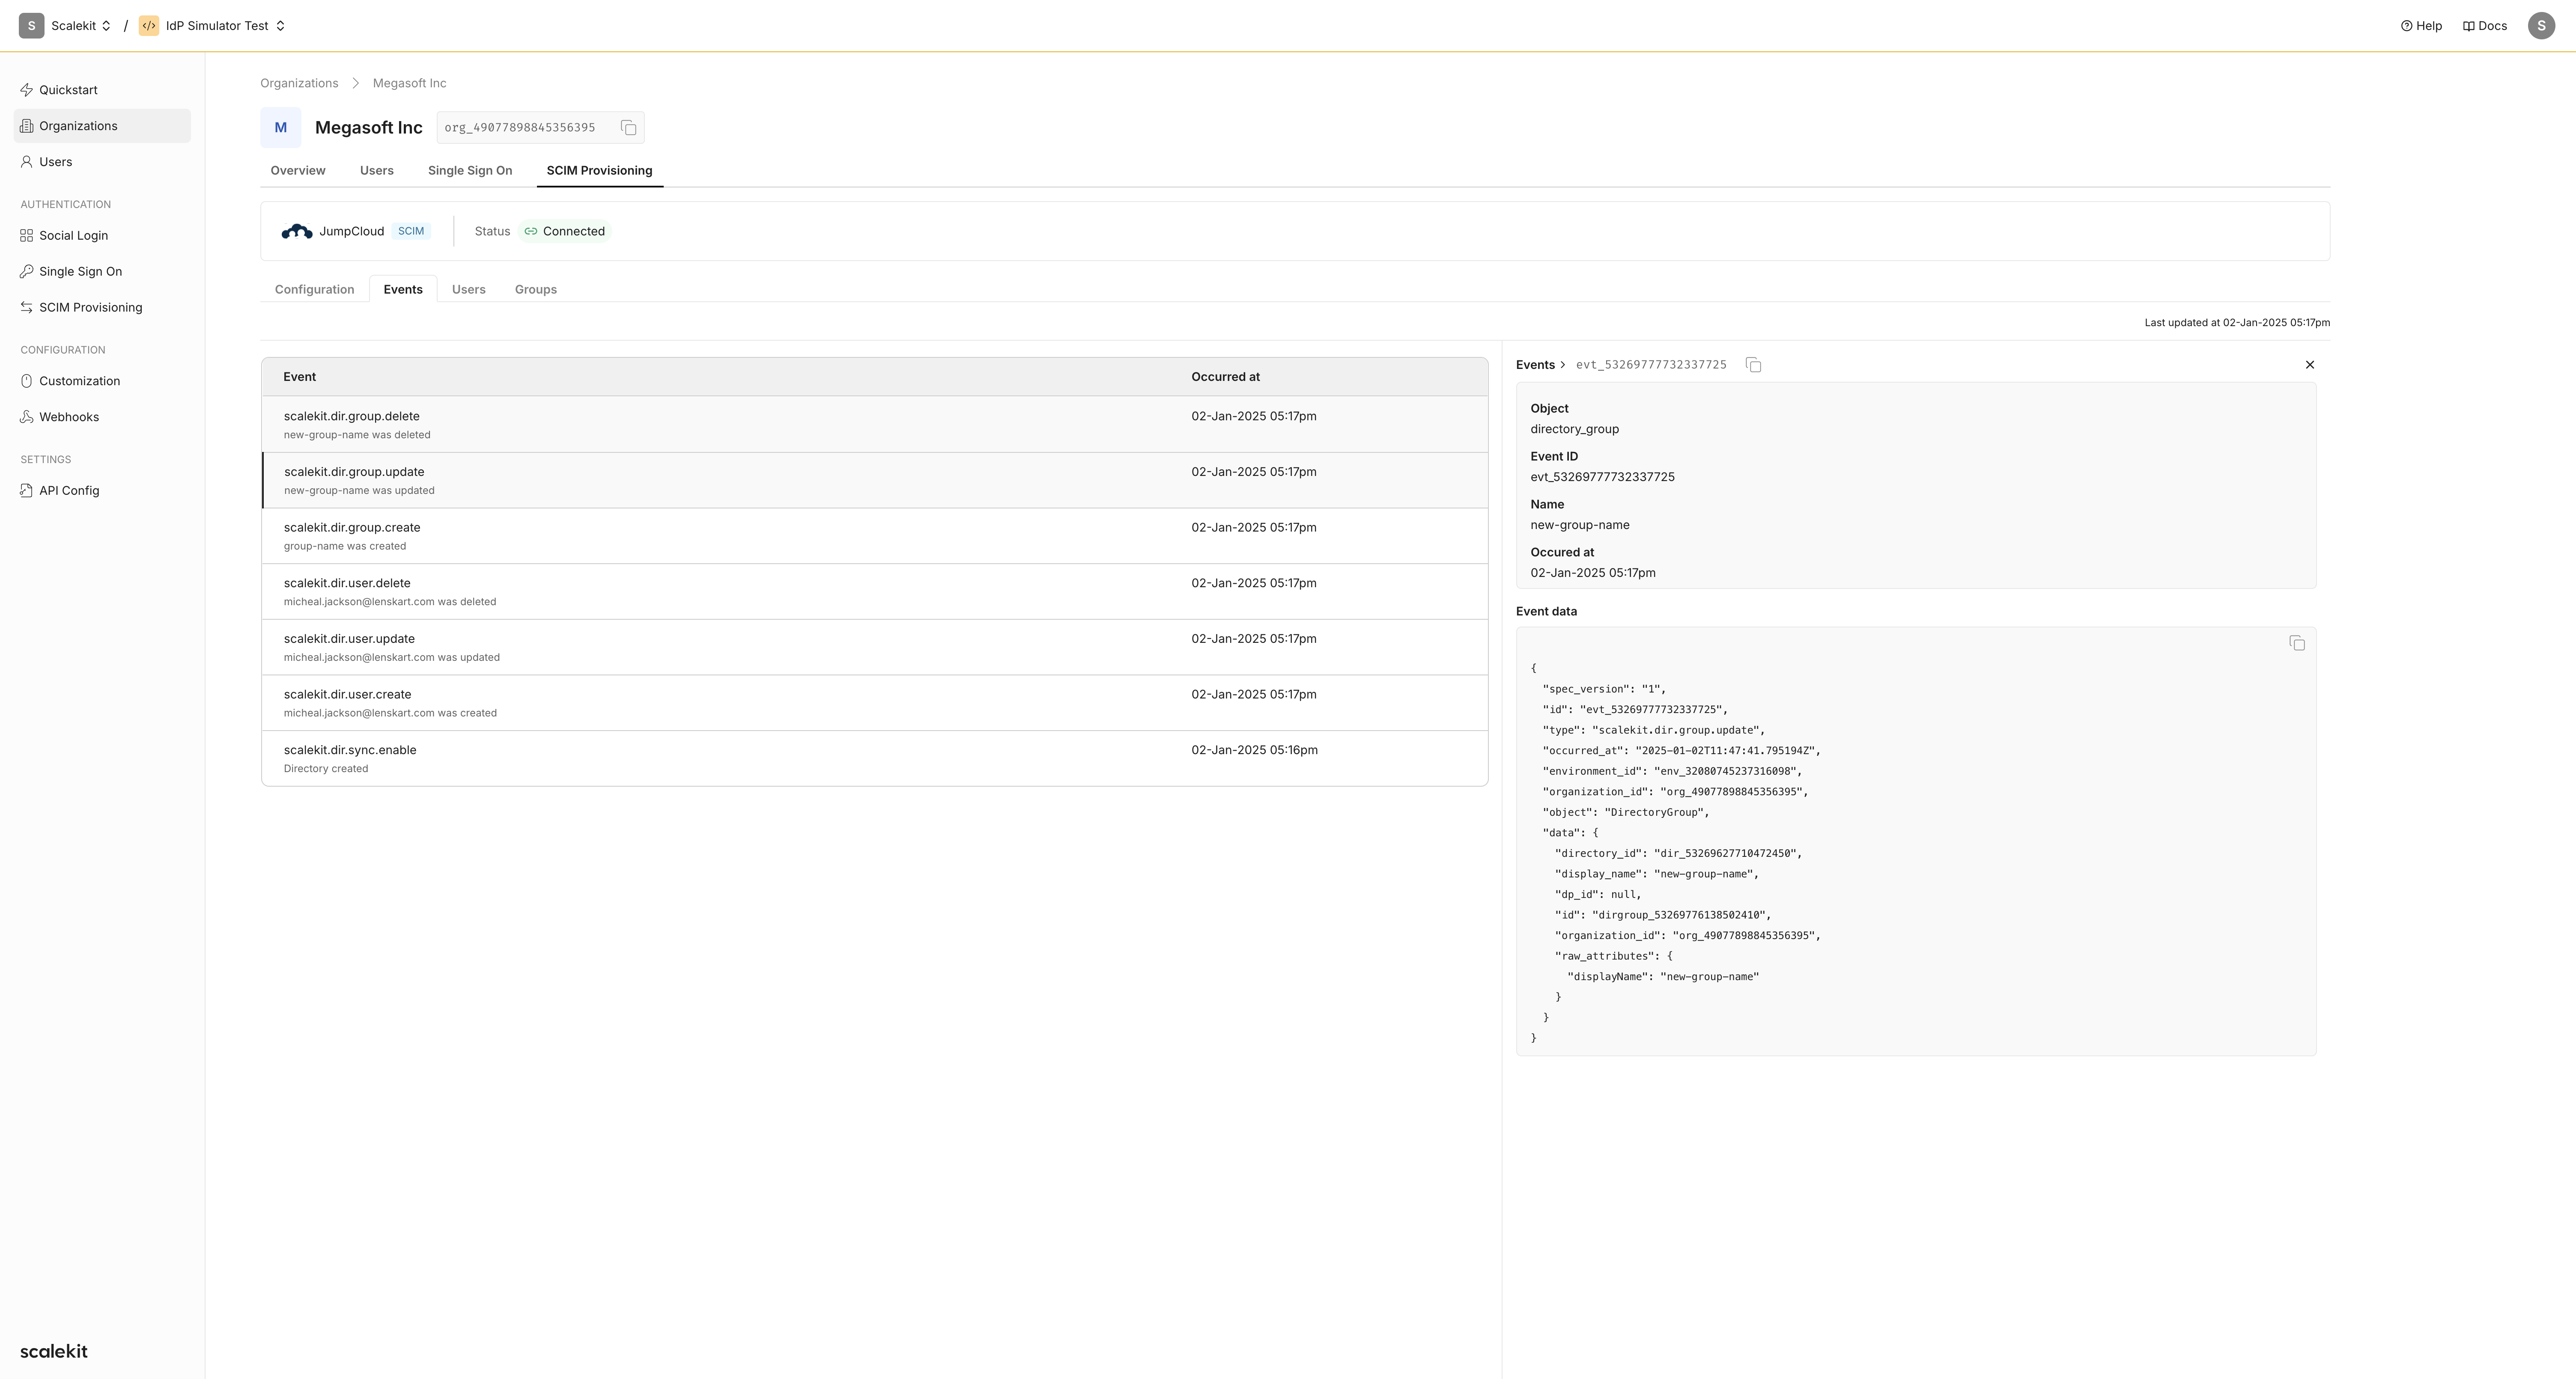Copy the organization ID next to Megasoft Inc
The width and height of the screenshot is (2576, 1379).
pos(628,128)
